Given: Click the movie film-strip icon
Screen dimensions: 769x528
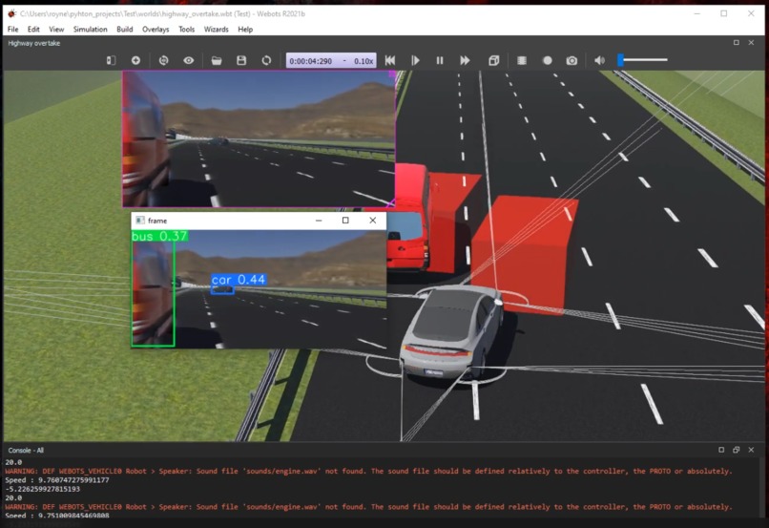Looking at the screenshot, I should [522, 60].
